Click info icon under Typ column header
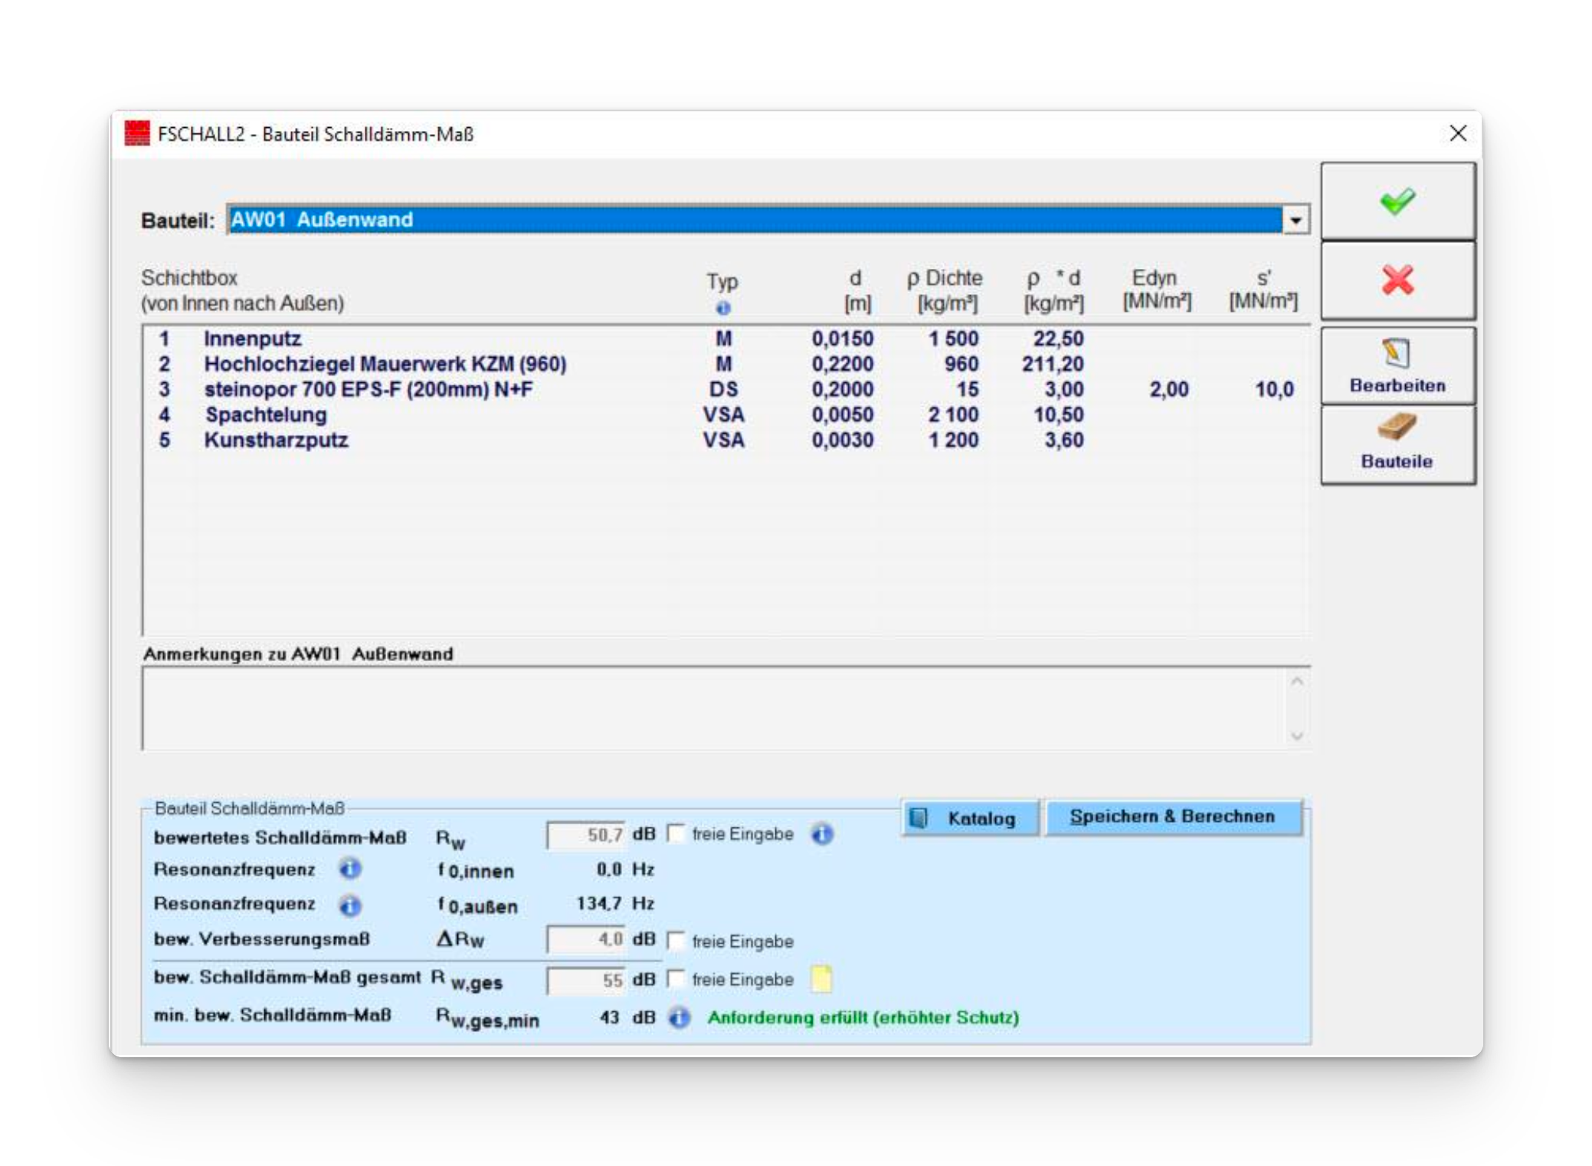 (722, 308)
